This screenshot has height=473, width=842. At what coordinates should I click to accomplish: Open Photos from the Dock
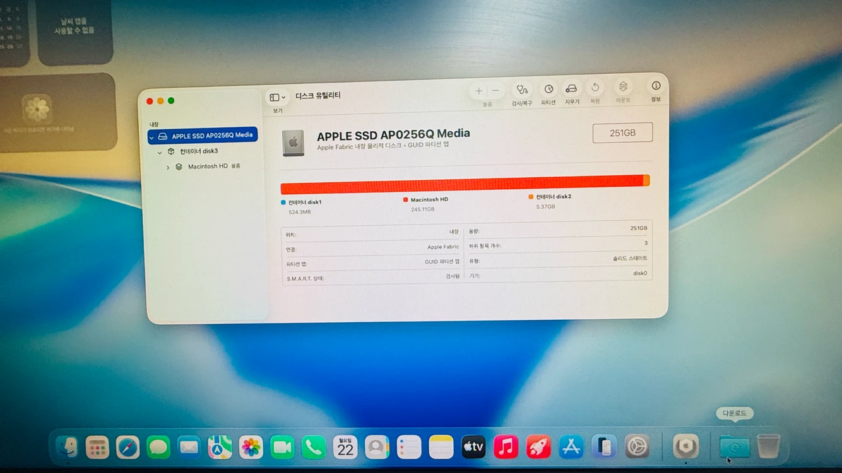tap(251, 447)
